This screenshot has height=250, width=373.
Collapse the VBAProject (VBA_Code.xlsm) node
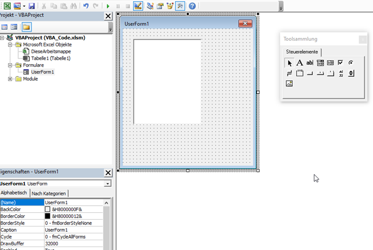coord(2,37)
